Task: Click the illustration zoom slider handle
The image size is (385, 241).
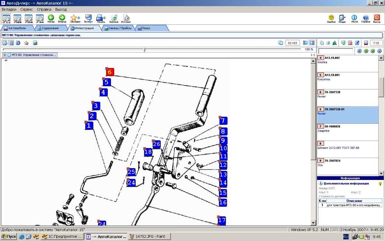Action: (145, 49)
